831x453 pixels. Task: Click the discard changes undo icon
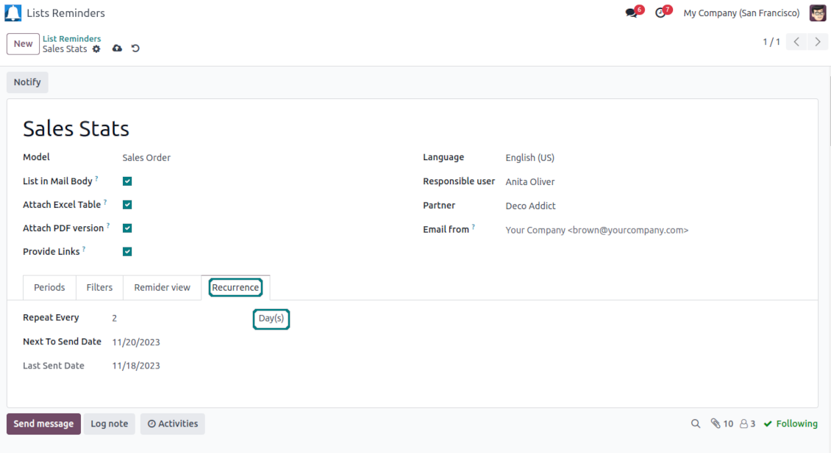click(x=135, y=48)
